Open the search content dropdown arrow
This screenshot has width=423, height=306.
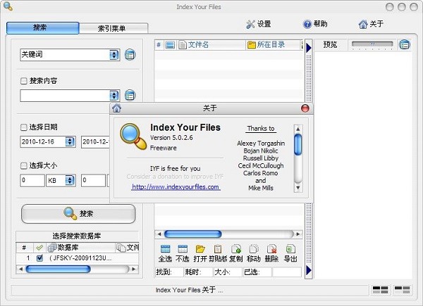tap(114, 96)
